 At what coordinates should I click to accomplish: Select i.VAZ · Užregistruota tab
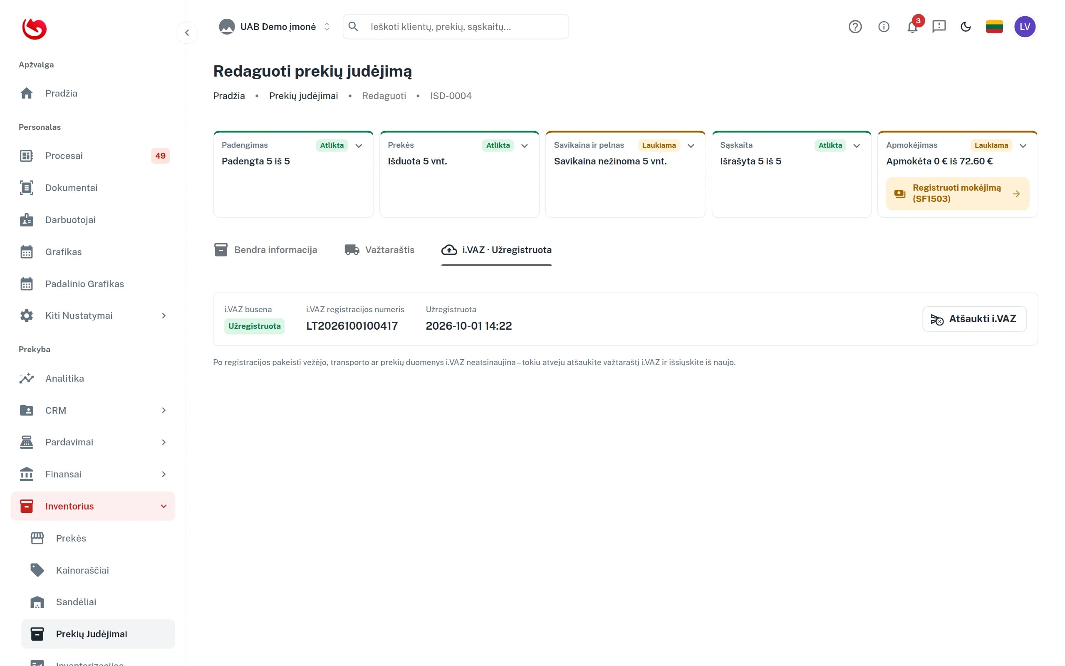pos(496,250)
